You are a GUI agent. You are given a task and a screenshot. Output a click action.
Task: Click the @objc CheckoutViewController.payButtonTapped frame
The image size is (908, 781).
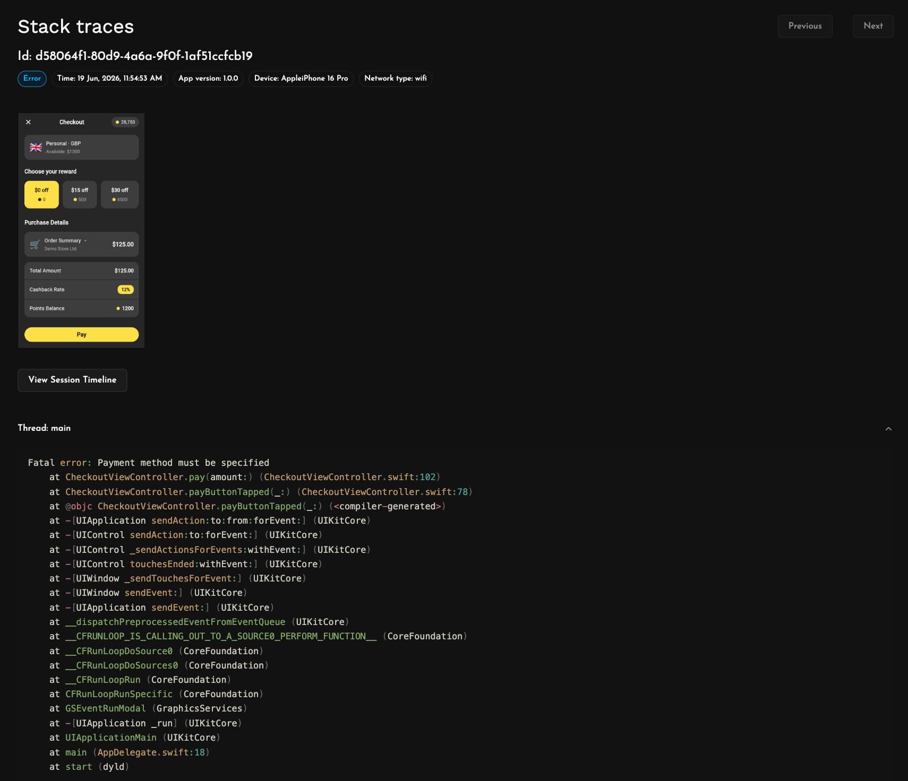(247, 506)
